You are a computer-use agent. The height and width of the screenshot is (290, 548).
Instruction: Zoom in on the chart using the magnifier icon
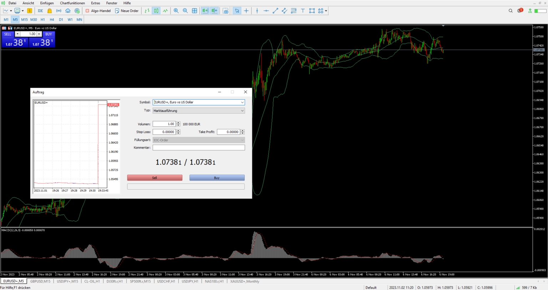coord(176,11)
